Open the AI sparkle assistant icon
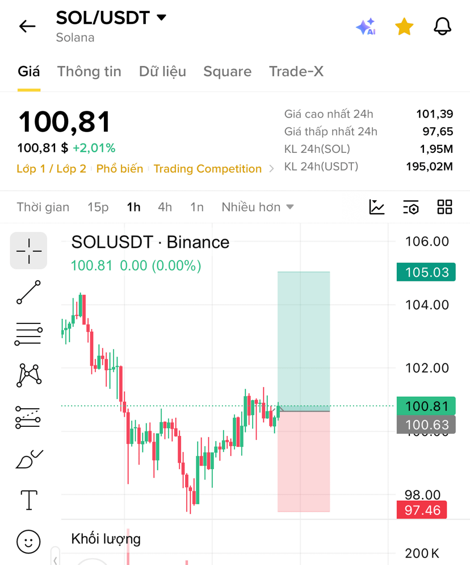The width and height of the screenshot is (470, 565). pos(366,27)
